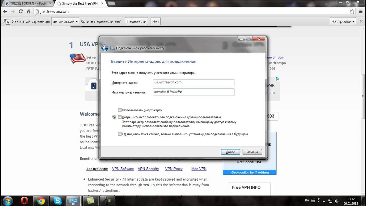
Task: Click the video camera taskbar icon
Action: click(107, 201)
